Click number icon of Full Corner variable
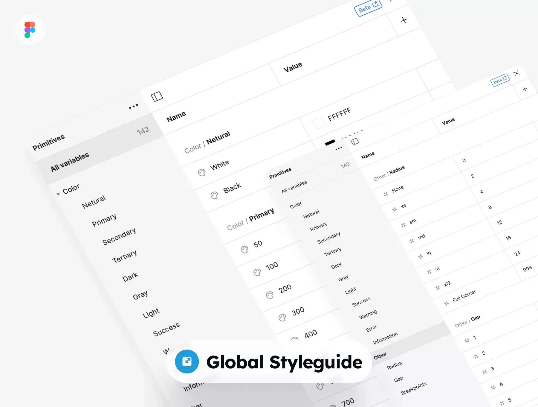The height and width of the screenshot is (407, 538). (x=447, y=303)
